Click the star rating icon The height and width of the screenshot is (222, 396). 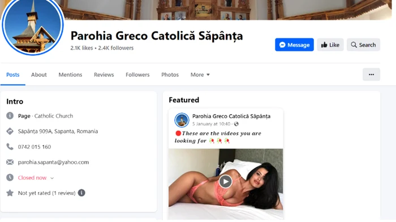[10, 193]
